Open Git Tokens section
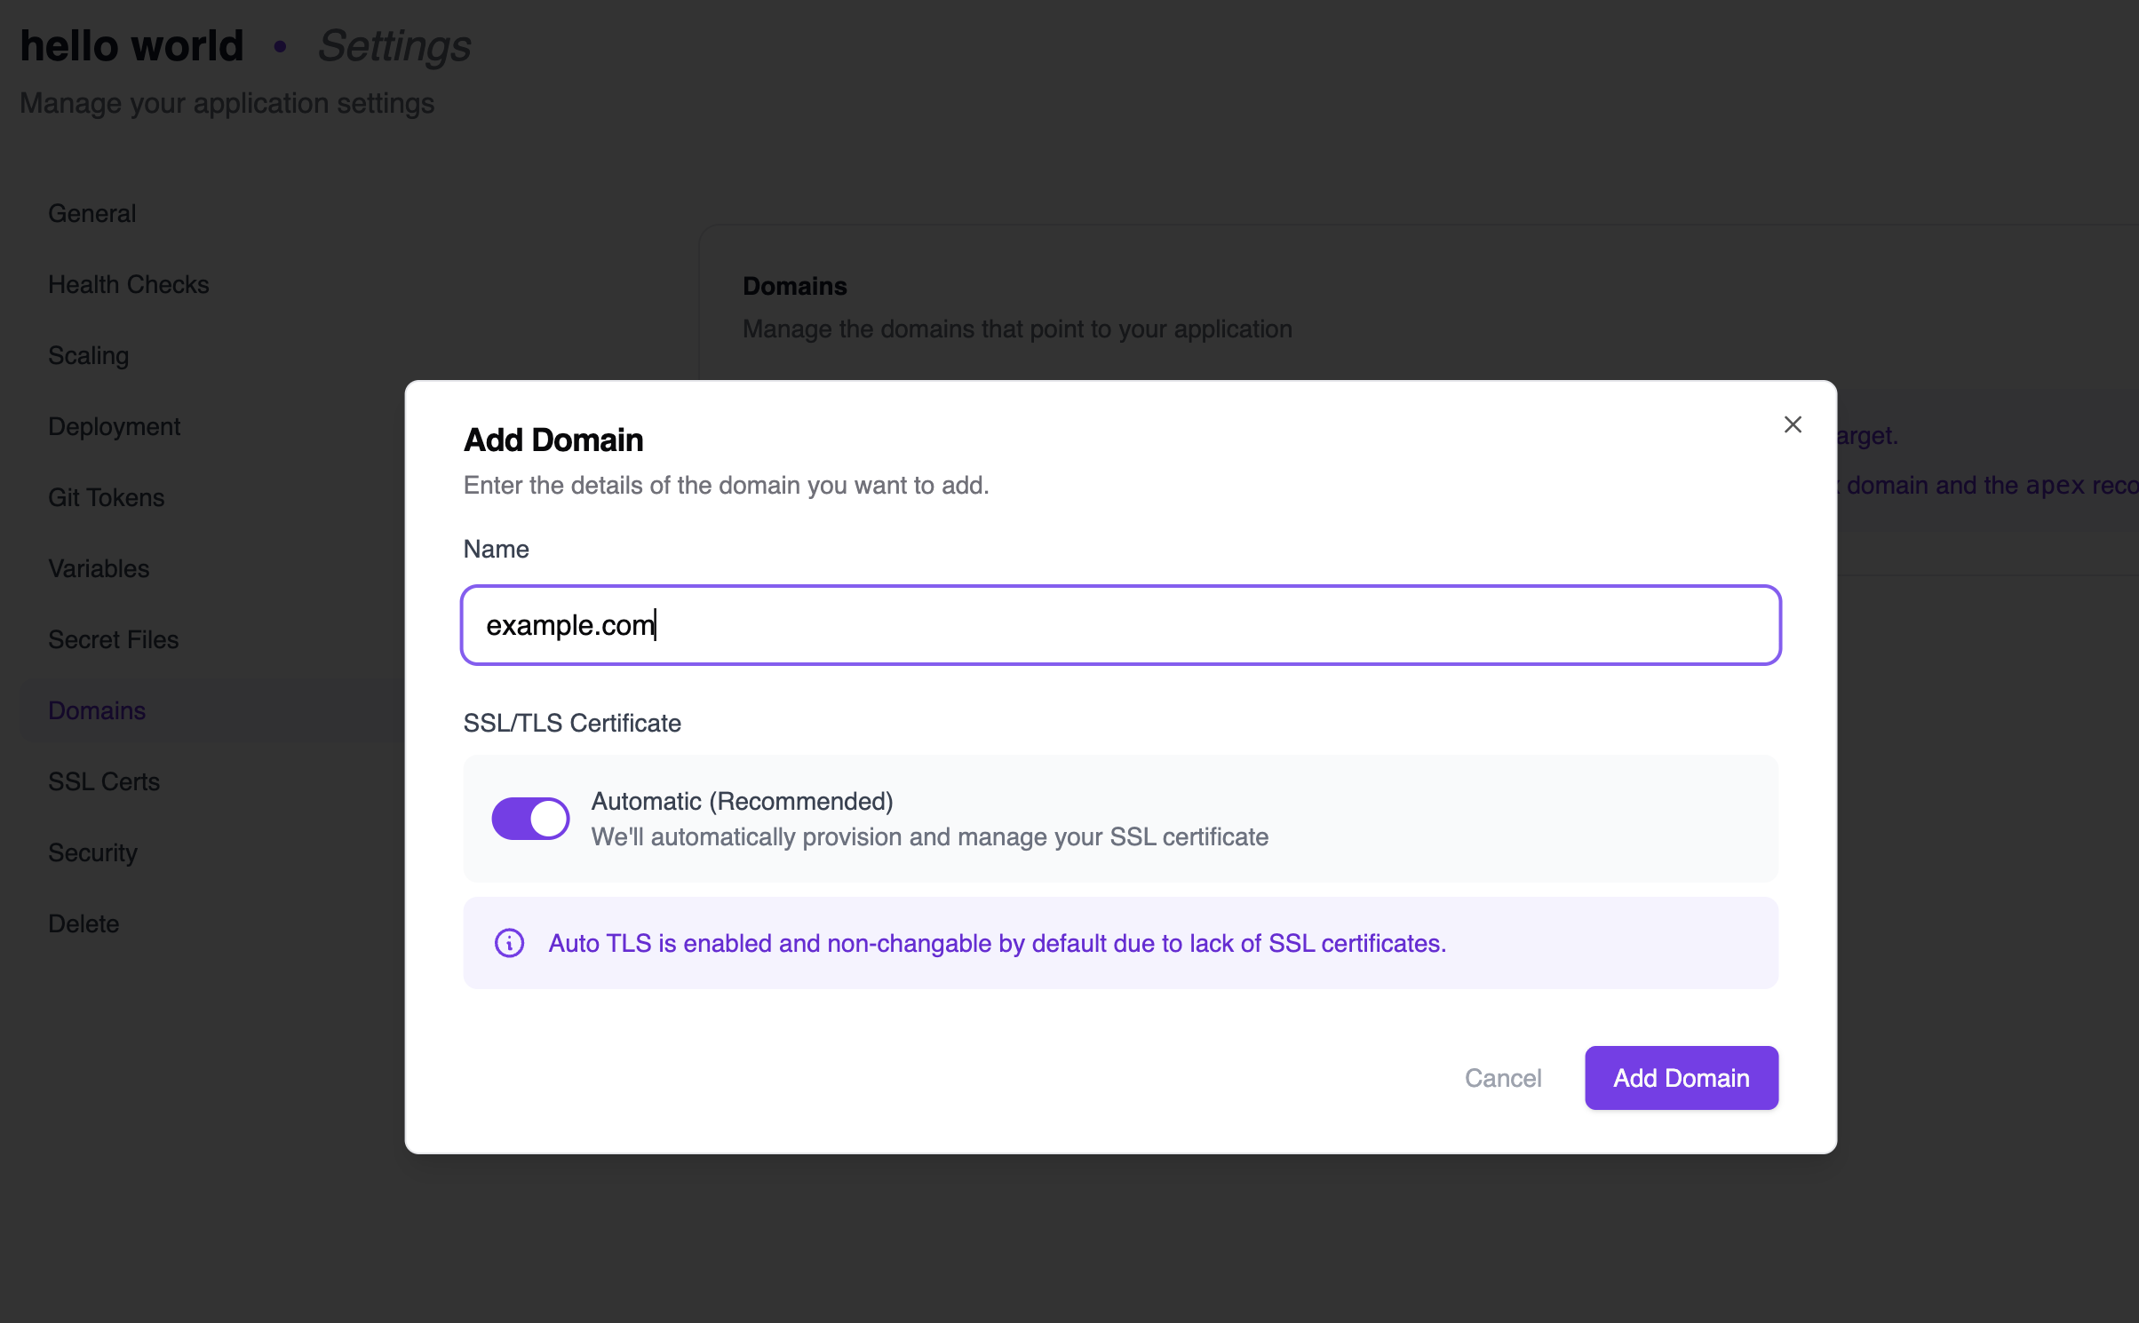 click(x=106, y=497)
